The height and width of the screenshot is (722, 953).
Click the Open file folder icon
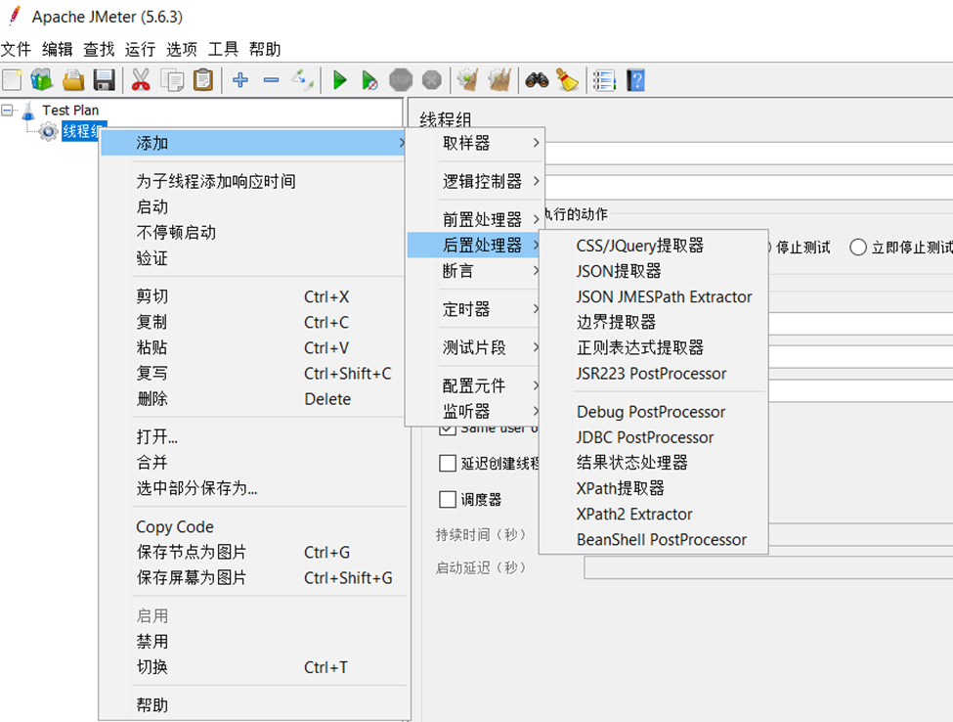[x=73, y=79]
